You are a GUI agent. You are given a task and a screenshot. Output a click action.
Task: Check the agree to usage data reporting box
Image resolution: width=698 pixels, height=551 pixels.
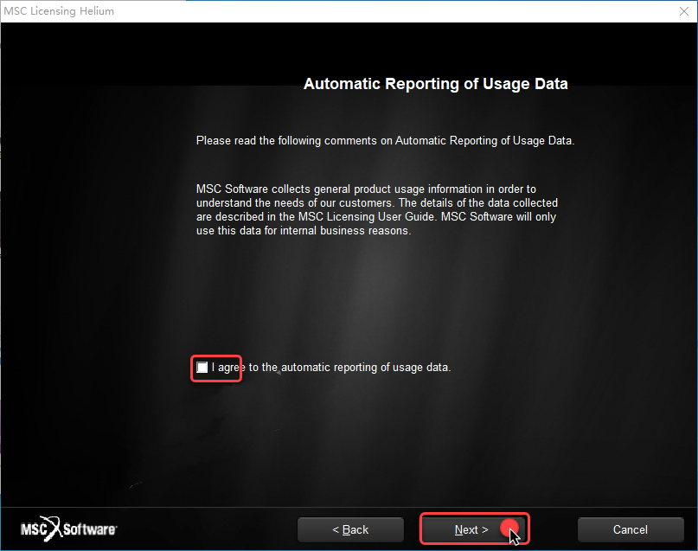202,368
